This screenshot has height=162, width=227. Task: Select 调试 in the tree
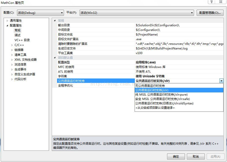coord(18,35)
